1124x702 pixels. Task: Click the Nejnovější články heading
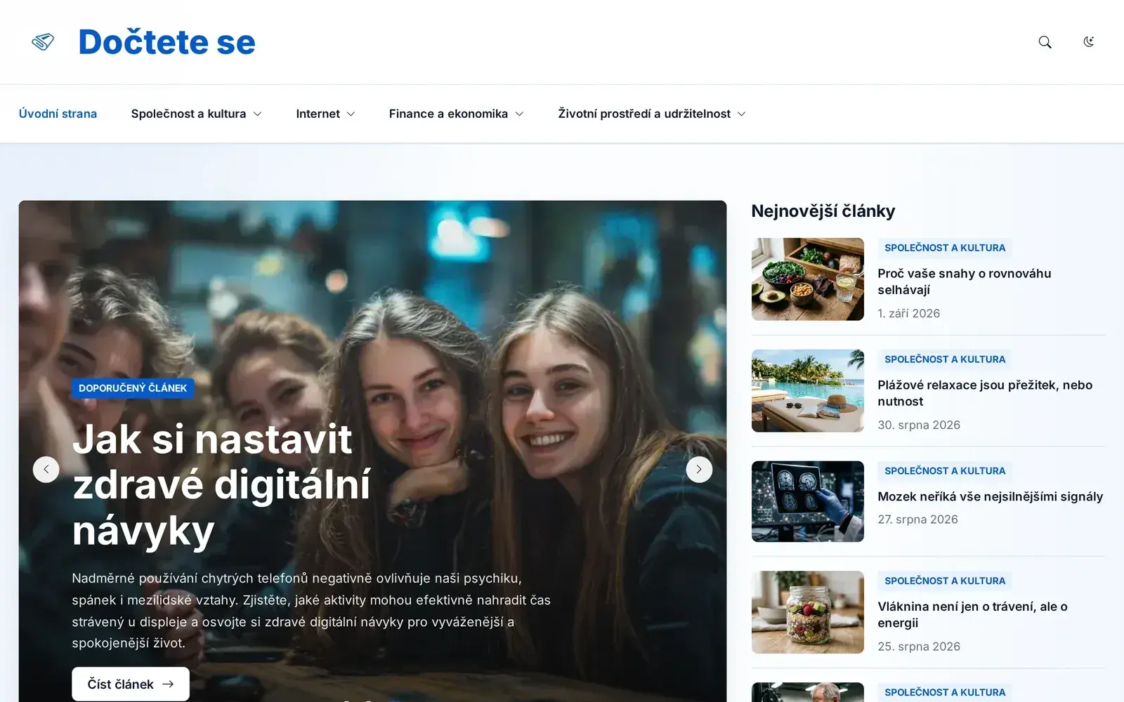(x=823, y=211)
